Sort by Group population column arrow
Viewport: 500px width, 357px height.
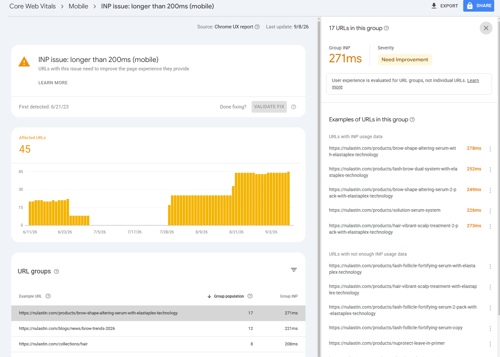tap(209, 296)
